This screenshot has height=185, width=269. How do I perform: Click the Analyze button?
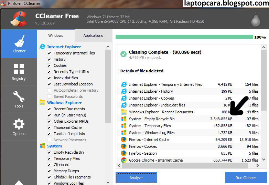[x=136, y=178]
